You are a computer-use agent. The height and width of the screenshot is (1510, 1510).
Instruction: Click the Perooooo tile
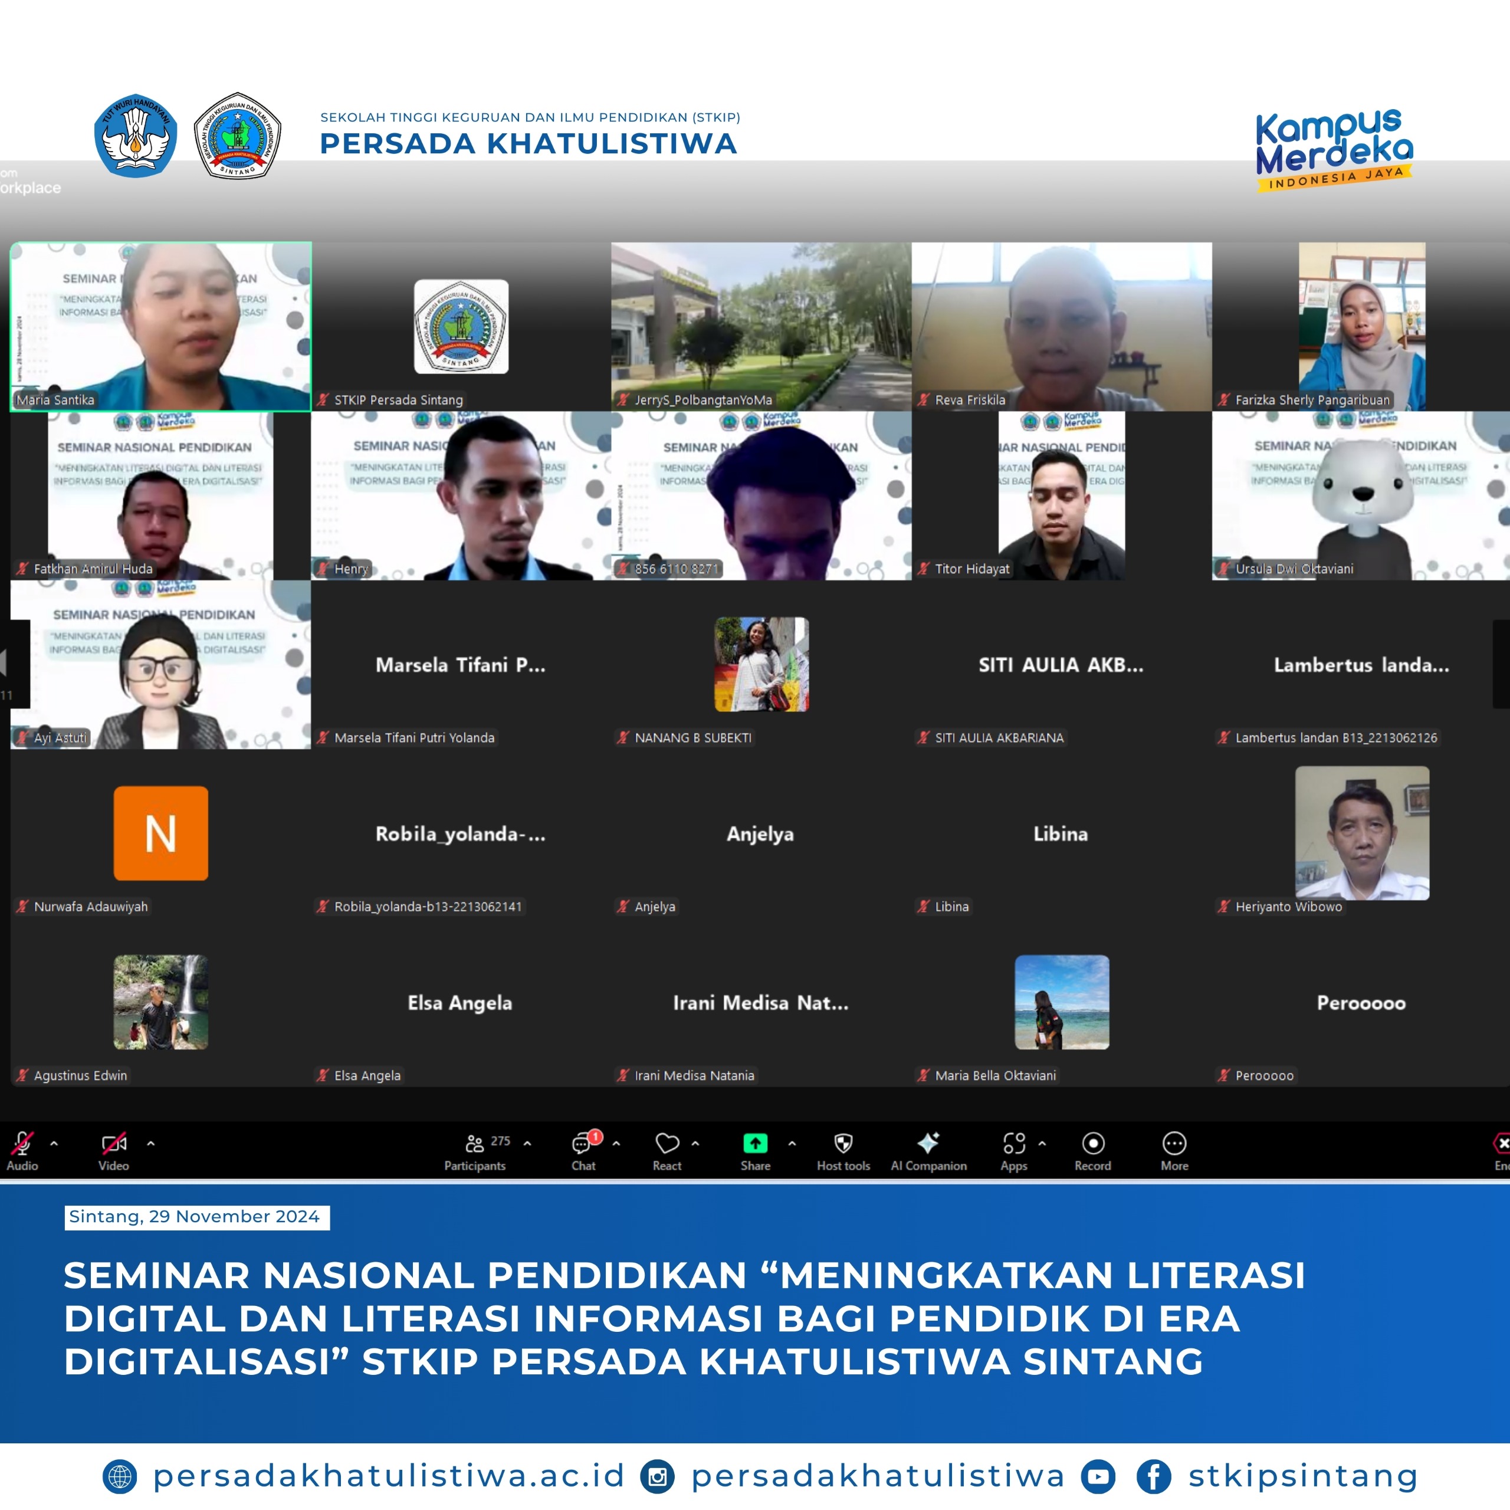pyautogui.click(x=1361, y=1002)
